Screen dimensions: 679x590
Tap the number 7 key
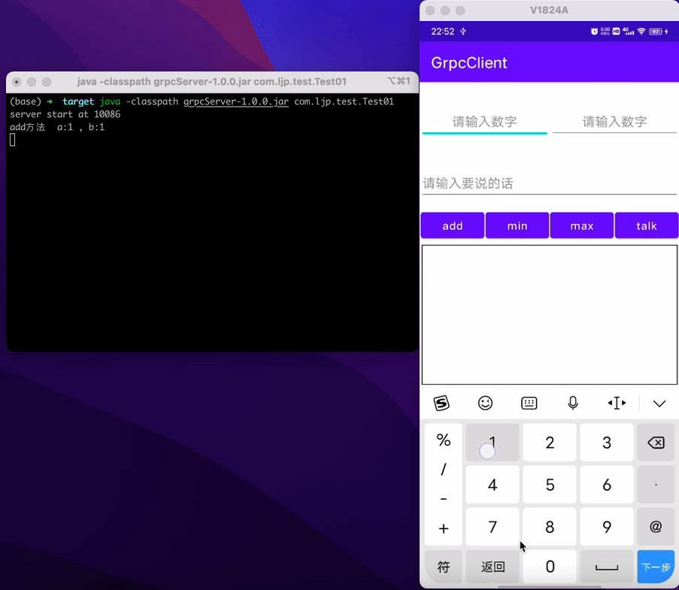click(493, 527)
